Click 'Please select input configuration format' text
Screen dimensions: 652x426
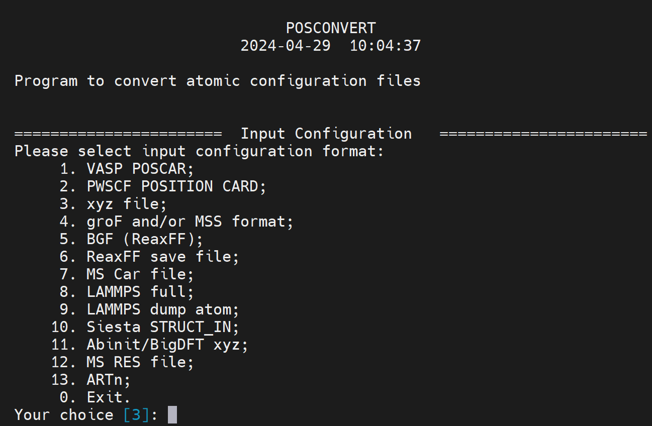pos(199,151)
